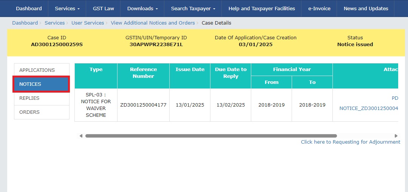The image size is (408, 192).
Task: Go to Dashboard breadcrumb link
Action: pos(25,23)
